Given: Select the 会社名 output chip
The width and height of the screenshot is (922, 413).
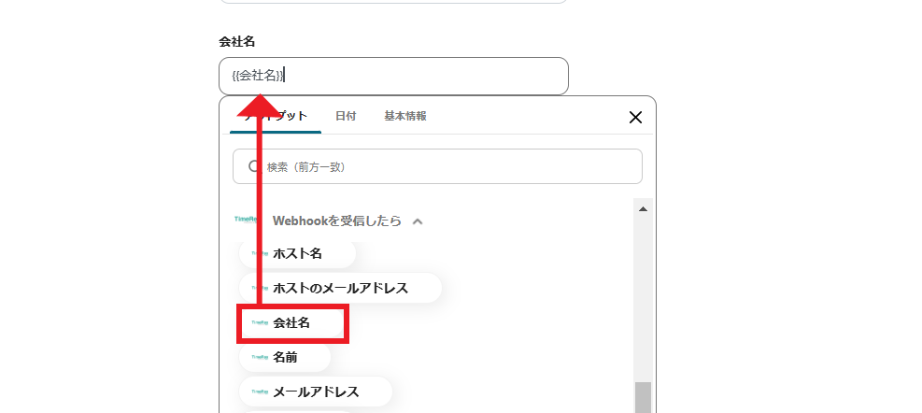Looking at the screenshot, I should tap(292, 323).
